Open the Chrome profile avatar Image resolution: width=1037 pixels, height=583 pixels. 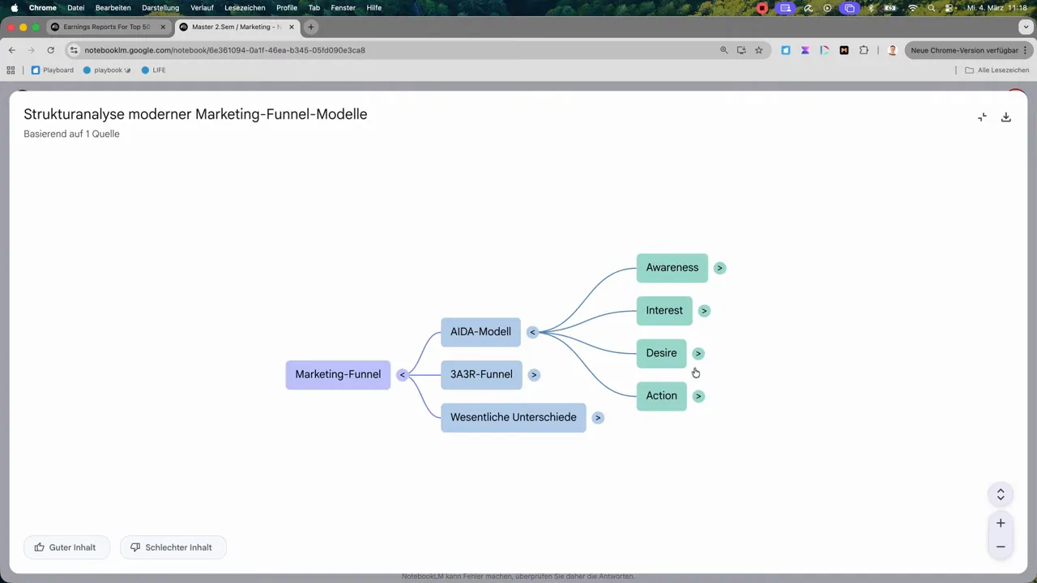click(x=892, y=50)
